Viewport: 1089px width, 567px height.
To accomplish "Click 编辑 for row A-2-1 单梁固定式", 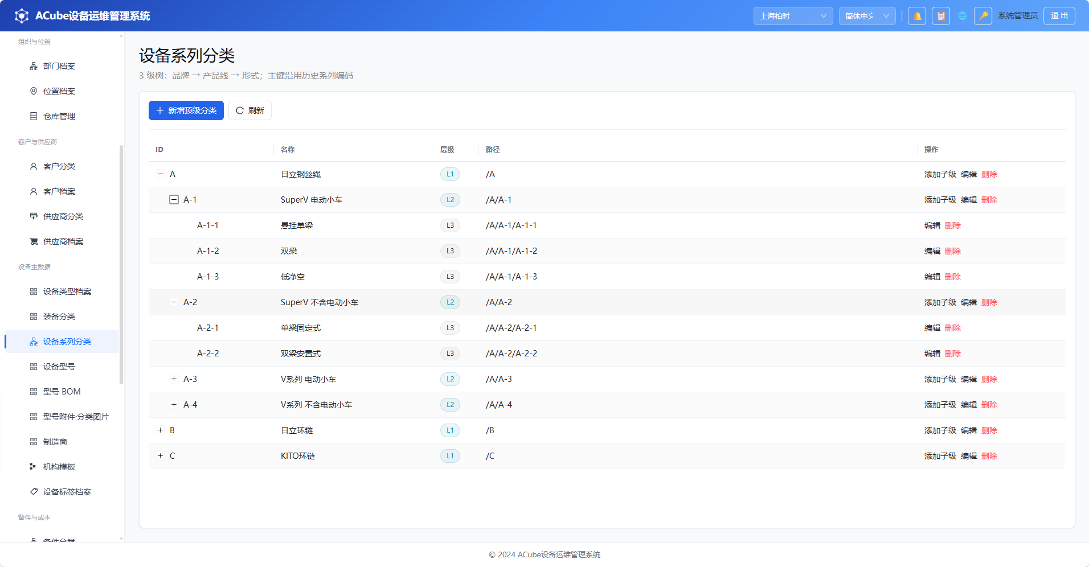I will pos(932,328).
